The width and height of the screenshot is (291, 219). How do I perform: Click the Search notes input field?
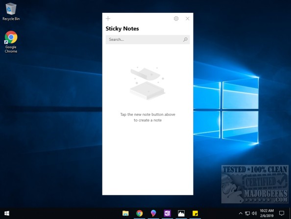[x=147, y=39]
